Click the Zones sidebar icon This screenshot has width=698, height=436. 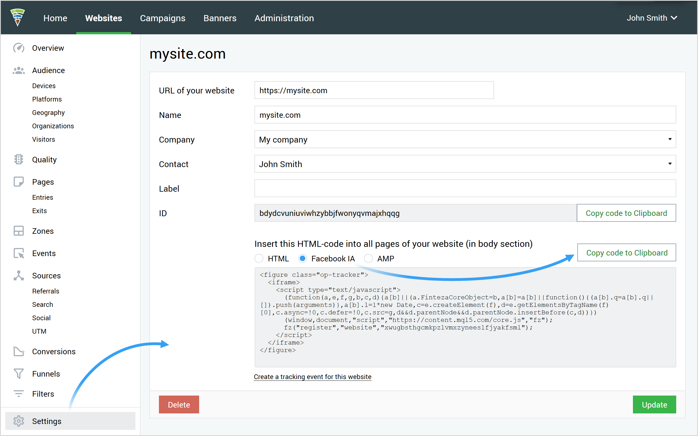pyautogui.click(x=19, y=231)
